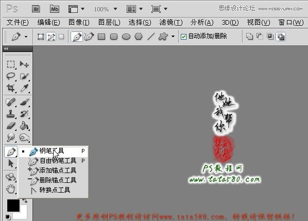Open the 视图(V) menu
The image size is (308, 221).
tap(259, 23)
